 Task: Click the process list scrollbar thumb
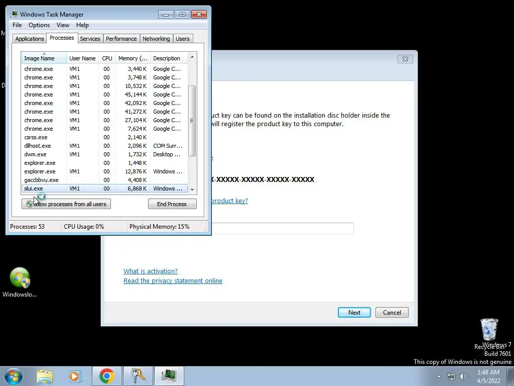coord(192,121)
